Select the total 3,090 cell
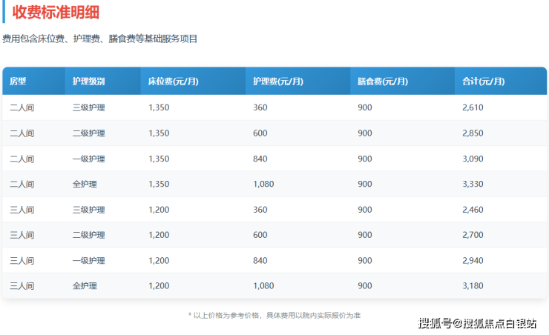549x335 pixels. coord(473,159)
